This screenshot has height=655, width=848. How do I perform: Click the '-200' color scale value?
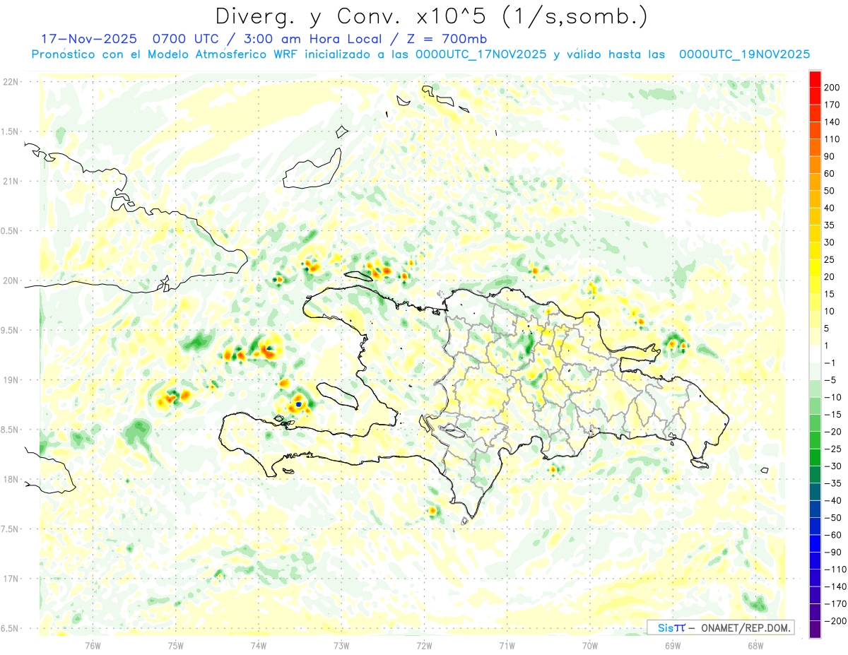835,621
